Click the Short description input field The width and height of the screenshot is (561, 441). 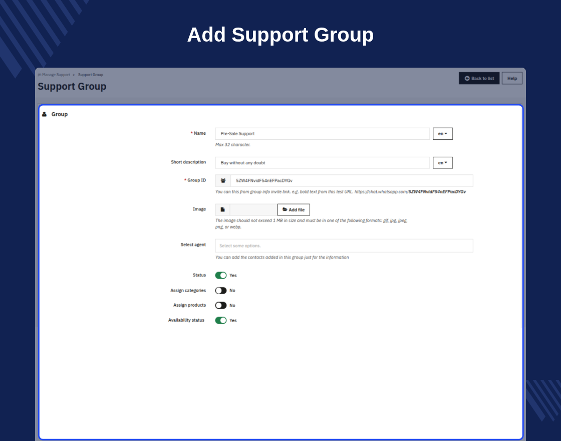point(323,163)
